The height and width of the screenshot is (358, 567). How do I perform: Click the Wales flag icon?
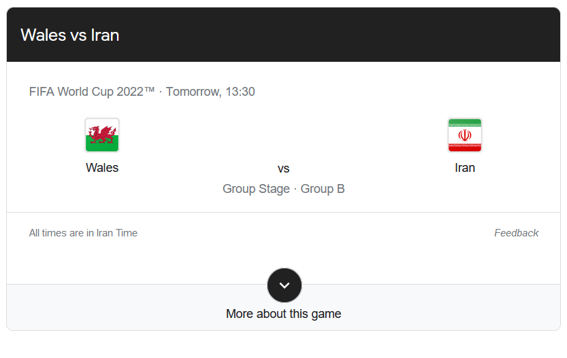click(102, 135)
